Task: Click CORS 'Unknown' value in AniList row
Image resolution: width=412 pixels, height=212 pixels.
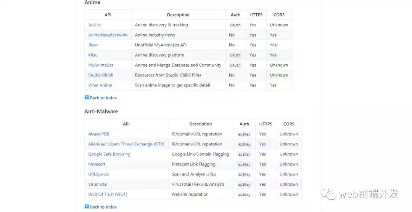Action: (279, 25)
